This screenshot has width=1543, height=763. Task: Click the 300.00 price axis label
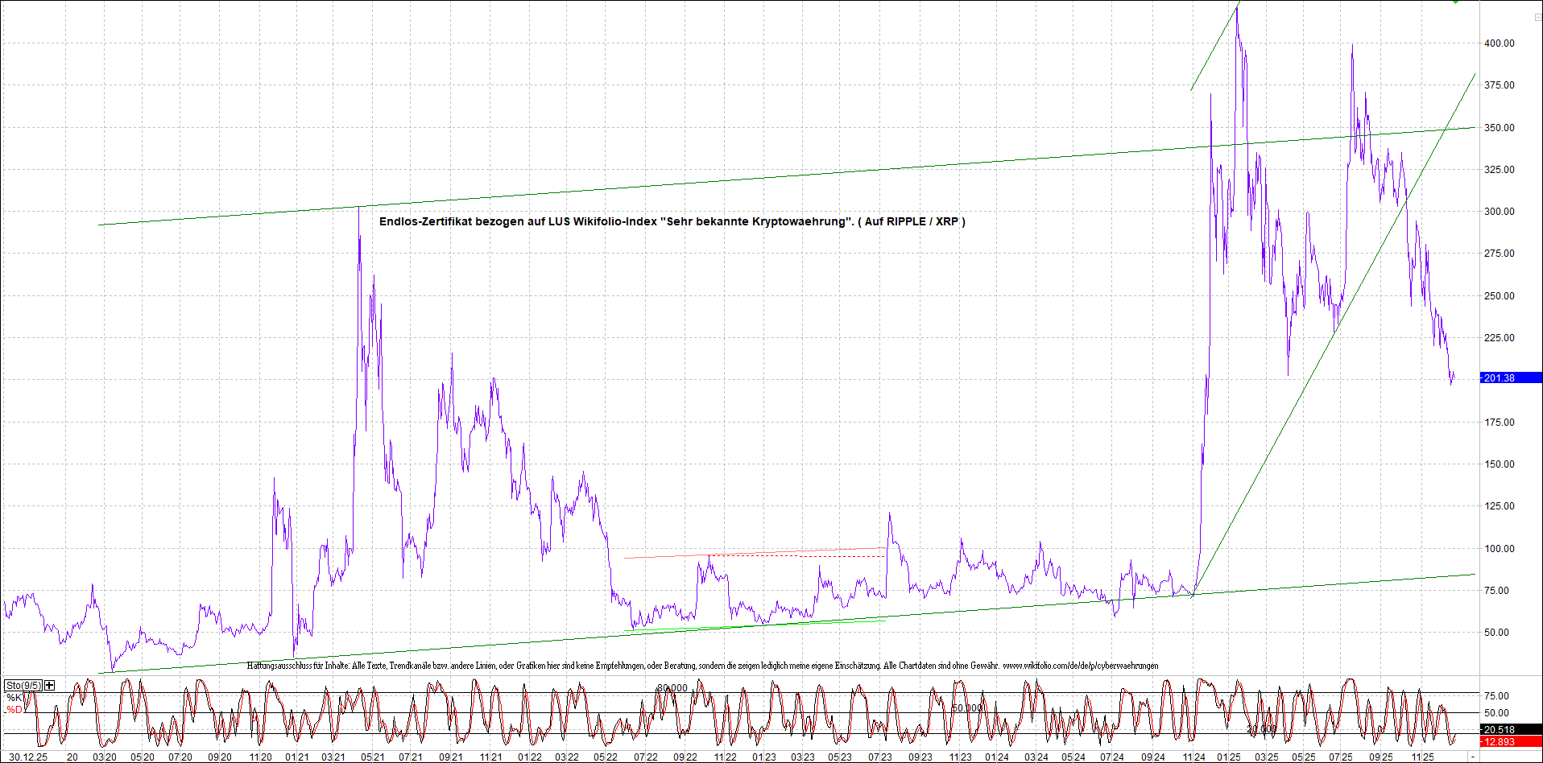[x=1499, y=212]
